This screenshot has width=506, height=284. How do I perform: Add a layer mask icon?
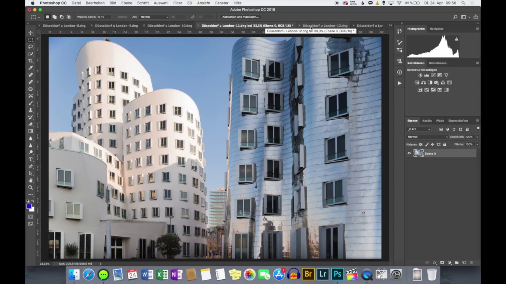[x=442, y=263]
